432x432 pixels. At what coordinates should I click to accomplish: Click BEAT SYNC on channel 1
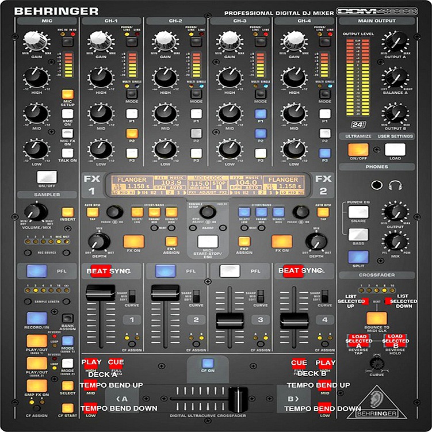pyautogui.click(x=101, y=271)
